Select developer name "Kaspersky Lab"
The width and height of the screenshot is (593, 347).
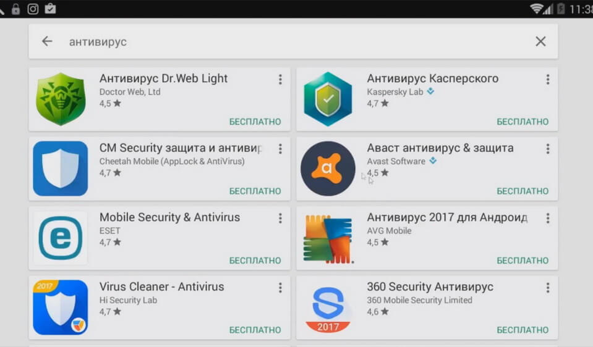(395, 92)
